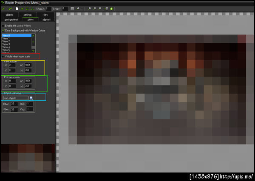Image resolution: width=255 pixels, height=181 pixels.
Task: Click the Snap Y value field
Action: tap(65, 8)
